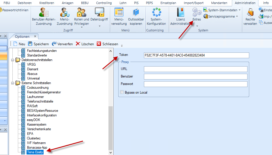The width and height of the screenshot is (272, 155).
Task: Click Outlookbar kopieren icon
Action: point(136,12)
